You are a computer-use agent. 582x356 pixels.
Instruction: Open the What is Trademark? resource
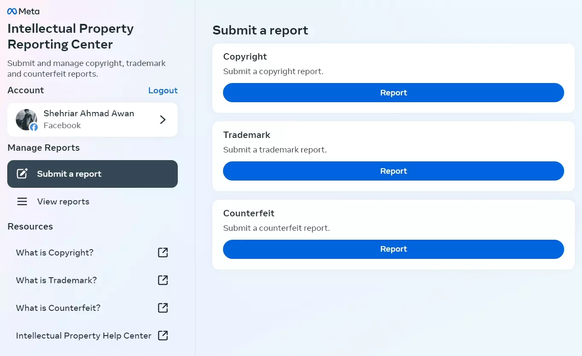pyautogui.click(x=93, y=280)
